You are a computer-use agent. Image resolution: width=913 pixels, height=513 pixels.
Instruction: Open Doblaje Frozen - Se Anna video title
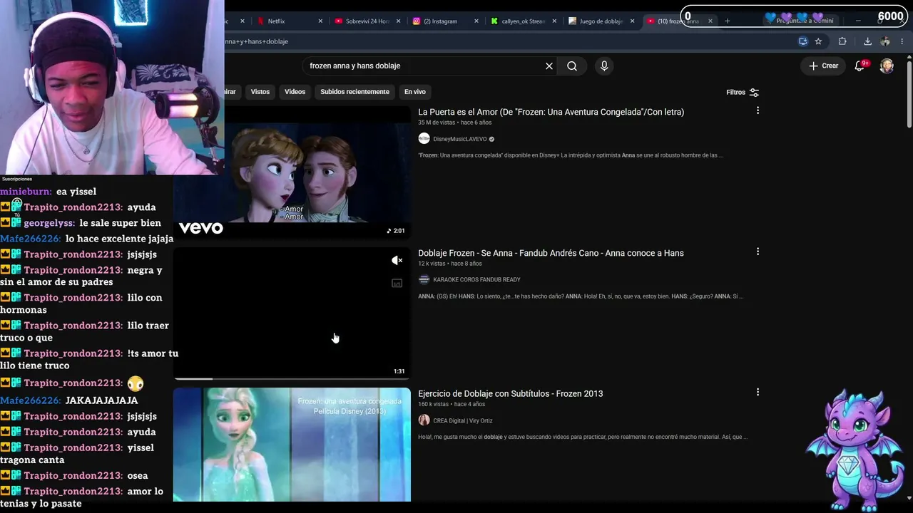click(551, 253)
